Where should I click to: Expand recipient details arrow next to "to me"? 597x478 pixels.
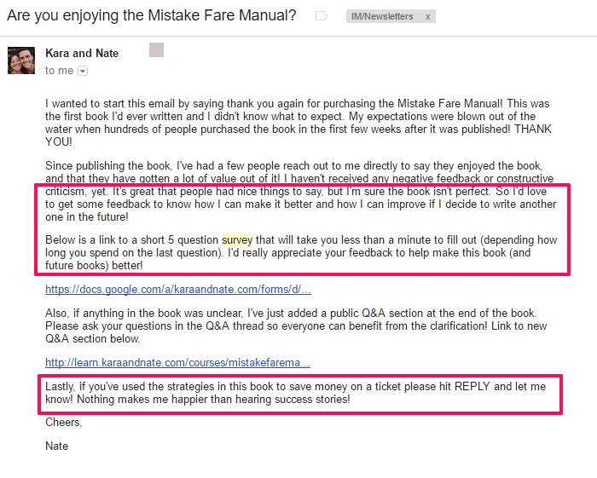pos(83,72)
